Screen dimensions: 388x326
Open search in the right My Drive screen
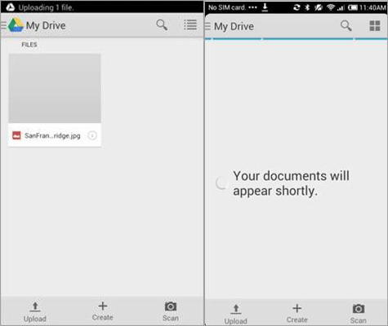pos(346,26)
